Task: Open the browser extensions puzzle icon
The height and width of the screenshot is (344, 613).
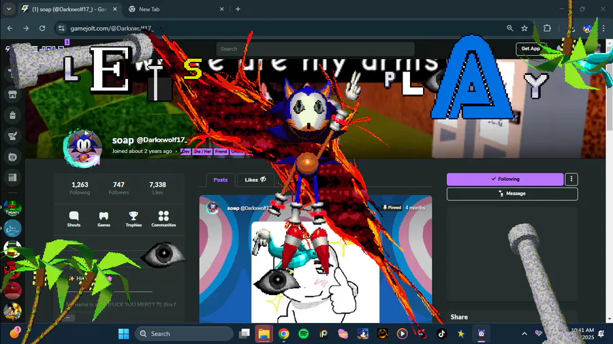Action: coord(548,28)
